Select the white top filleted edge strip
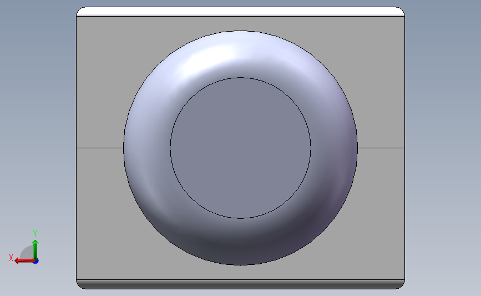The width and height of the screenshot is (481, 296). (x=241, y=11)
